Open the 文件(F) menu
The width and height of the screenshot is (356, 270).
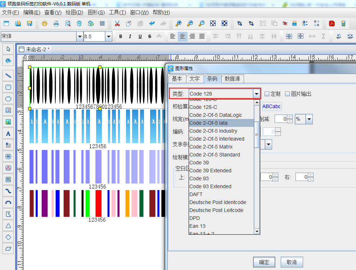pos(10,13)
